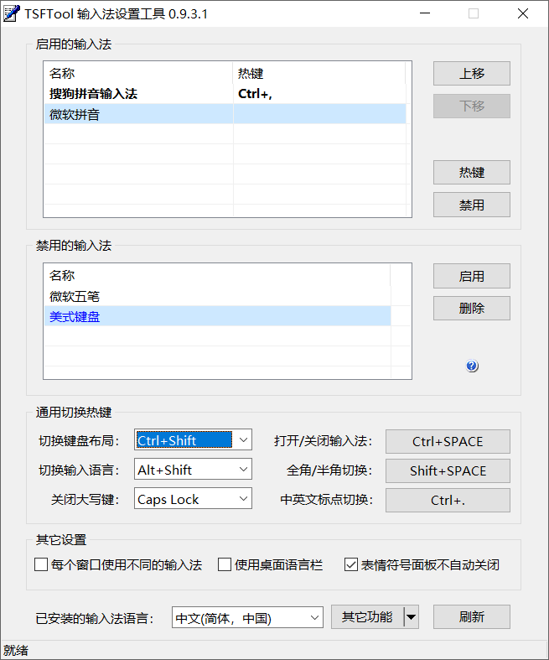549x660 pixels.
Task: Open the 已安装的输入法语言 dropdown
Action: 247,617
